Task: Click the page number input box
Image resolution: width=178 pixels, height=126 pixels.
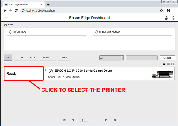Action: click(x=84, y=120)
